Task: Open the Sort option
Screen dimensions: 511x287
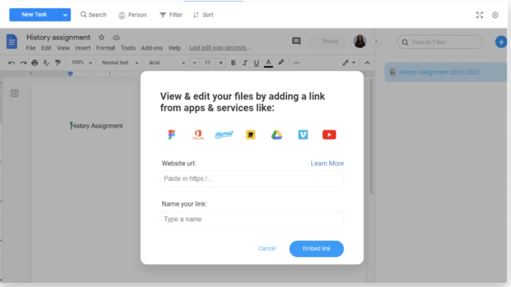Action: (x=203, y=15)
